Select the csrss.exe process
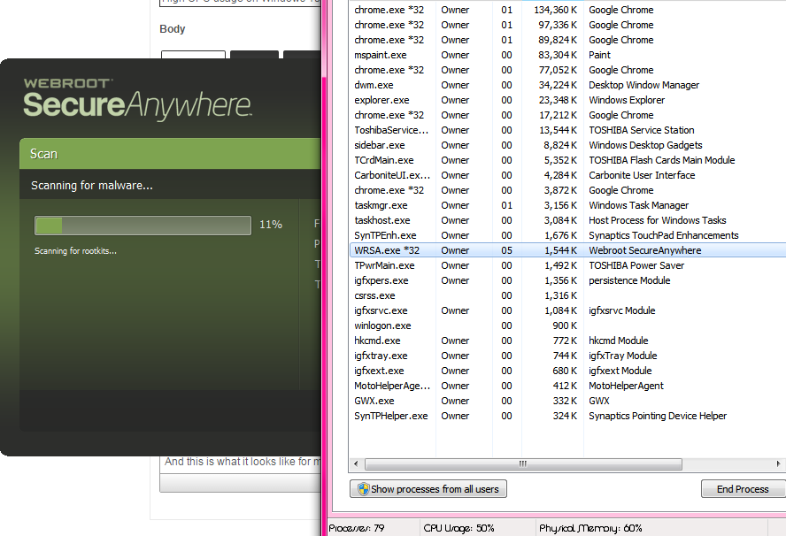Screen dimensions: 786x536 [x=567, y=295]
